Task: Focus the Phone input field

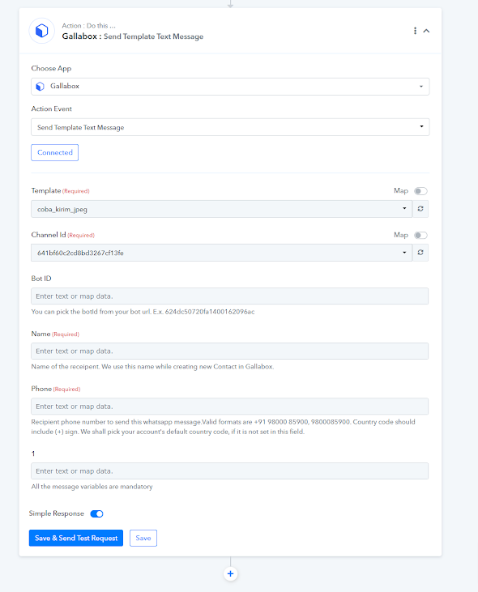Action: click(x=229, y=407)
